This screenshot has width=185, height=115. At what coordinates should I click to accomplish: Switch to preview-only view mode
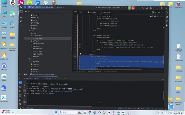click(x=159, y=12)
